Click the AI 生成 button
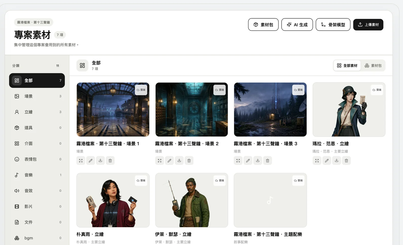403x245 pixels. coord(297,25)
